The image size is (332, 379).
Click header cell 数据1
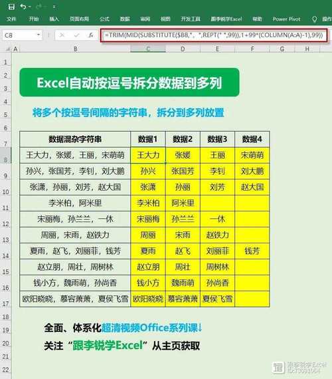(148, 139)
